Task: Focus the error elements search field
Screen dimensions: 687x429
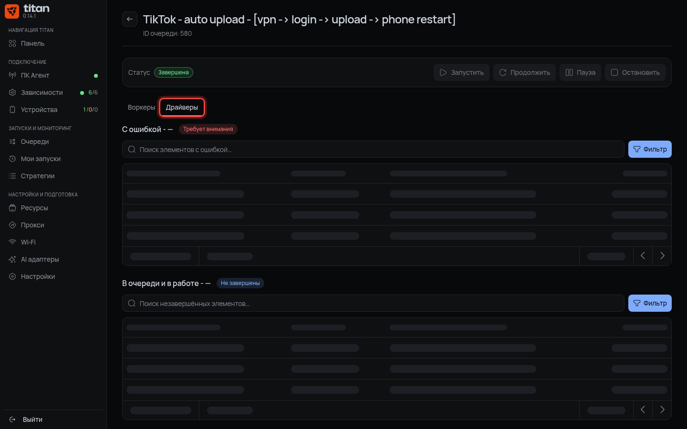Action: pos(373,149)
